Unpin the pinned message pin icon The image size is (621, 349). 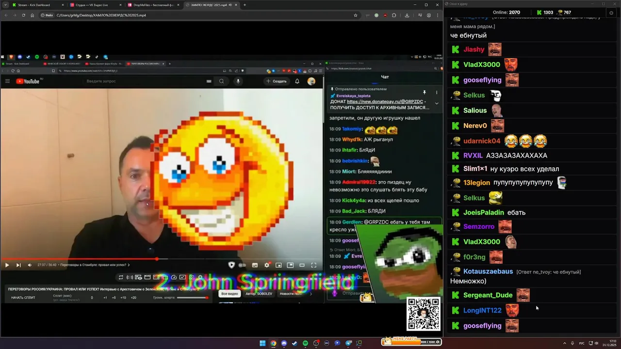425,92
